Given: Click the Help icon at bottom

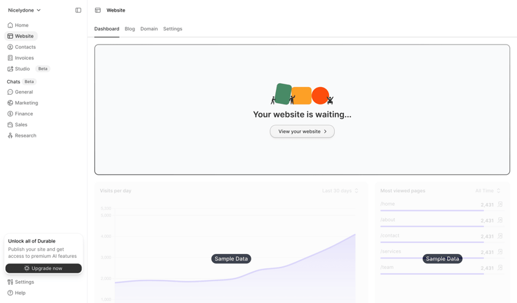Looking at the screenshot, I should coord(10,293).
